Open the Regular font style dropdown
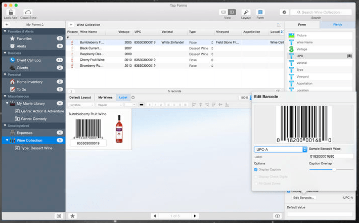The width and height of the screenshot is (359, 223). click(110, 105)
